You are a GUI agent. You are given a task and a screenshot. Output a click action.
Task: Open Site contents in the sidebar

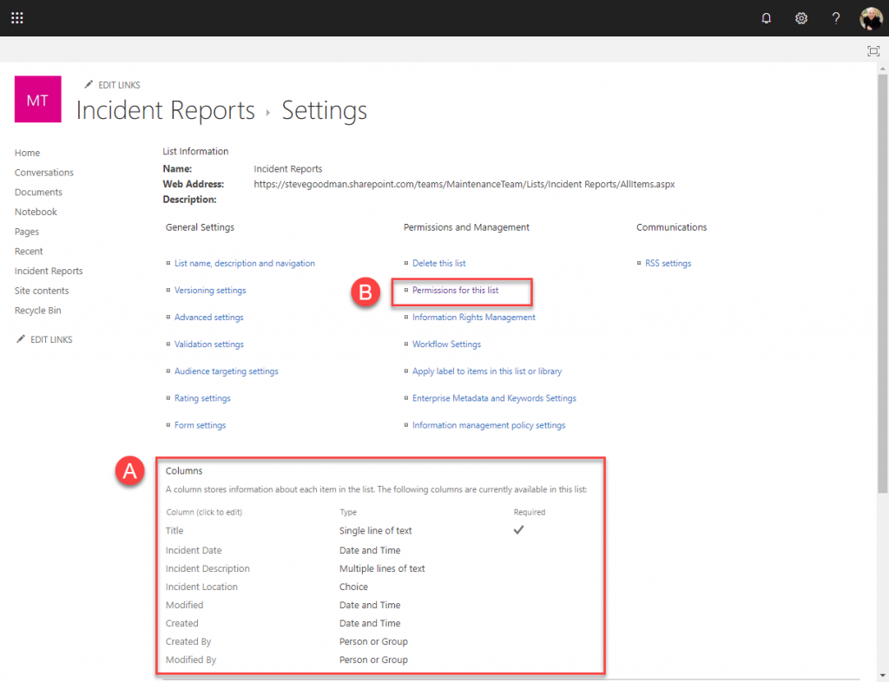pyautogui.click(x=42, y=291)
